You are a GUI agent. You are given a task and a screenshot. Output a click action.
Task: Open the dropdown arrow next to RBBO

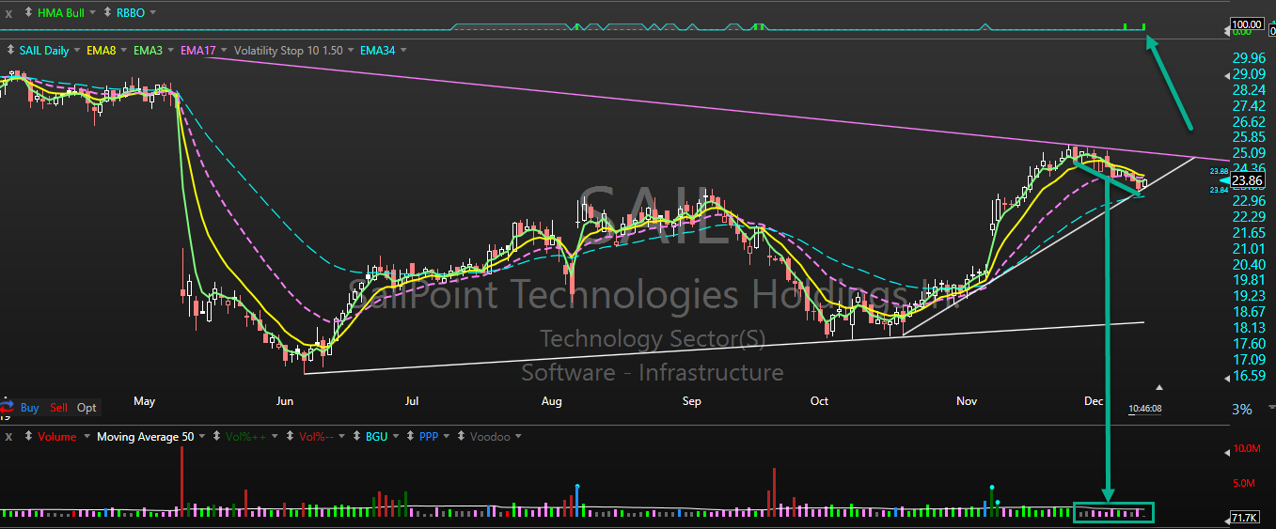(153, 12)
